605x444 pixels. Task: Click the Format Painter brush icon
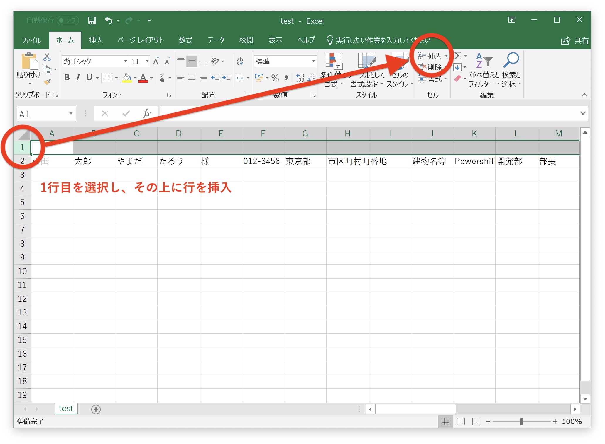47,82
